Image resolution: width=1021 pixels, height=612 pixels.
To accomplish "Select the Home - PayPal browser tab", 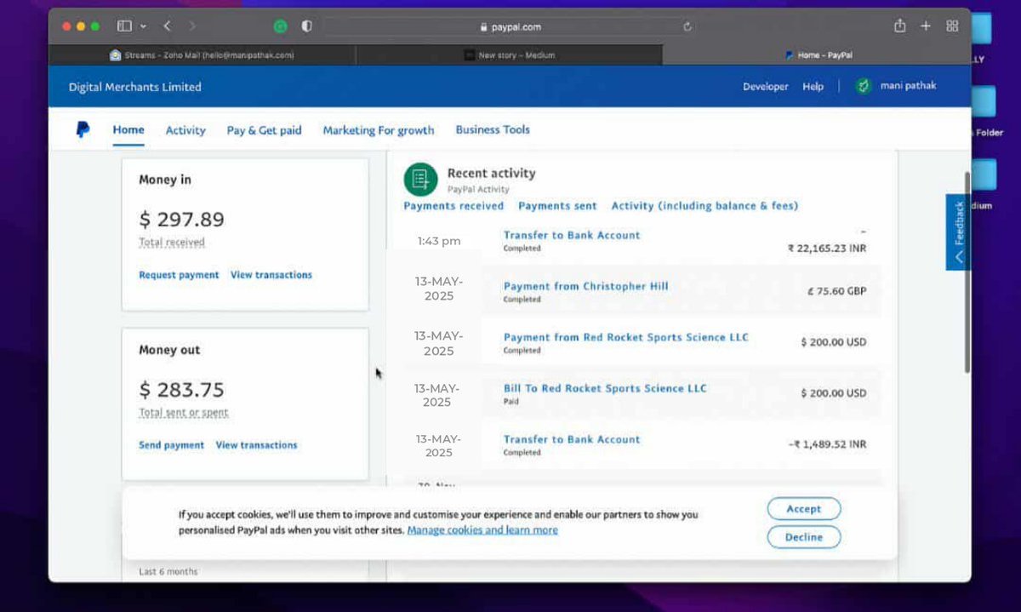I will pyautogui.click(x=817, y=55).
